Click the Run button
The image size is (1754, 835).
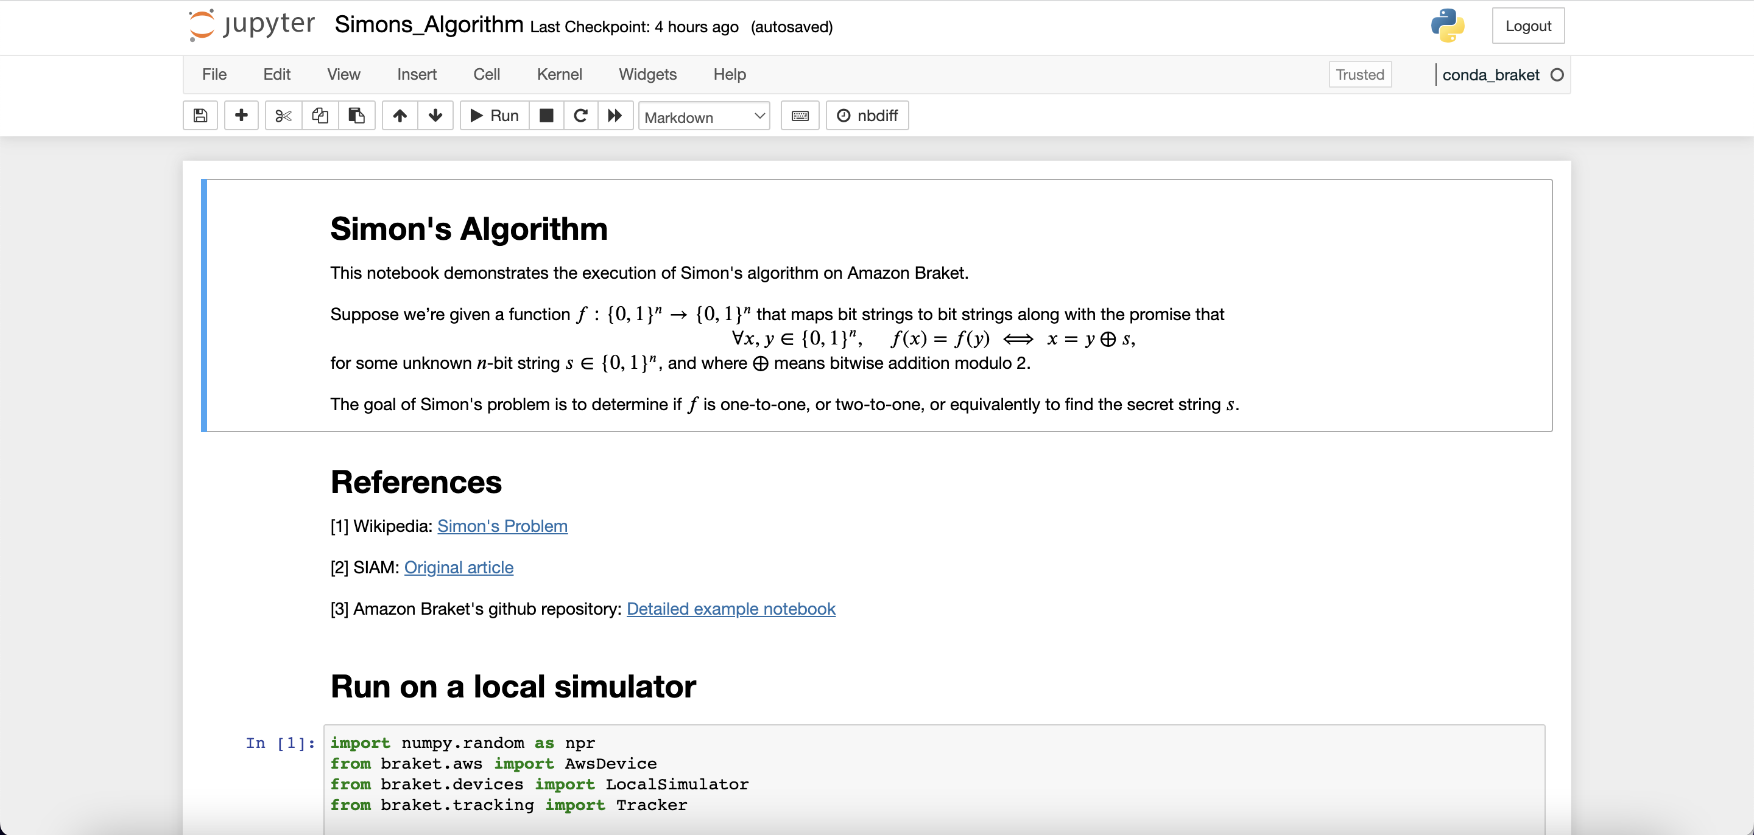[x=495, y=116]
